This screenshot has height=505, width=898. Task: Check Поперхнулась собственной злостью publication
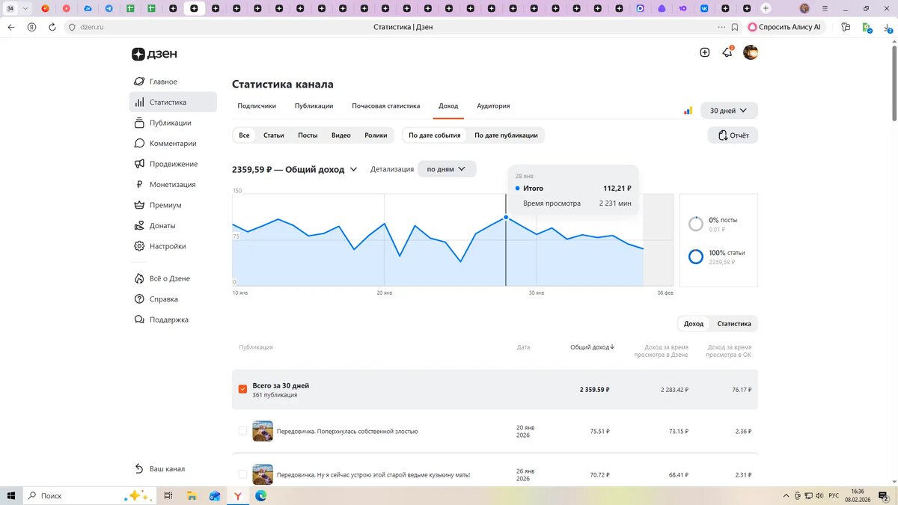coord(242,431)
